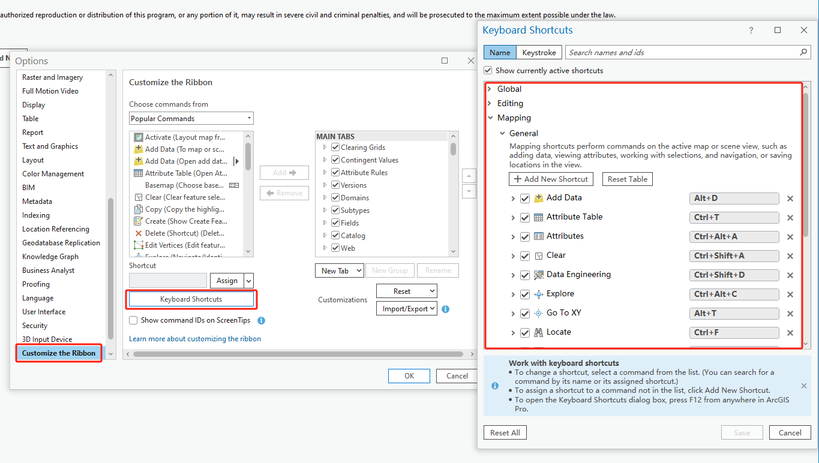
Task: Click the Keyboard Shortcuts list vertical scrollbar
Action: [x=805, y=164]
